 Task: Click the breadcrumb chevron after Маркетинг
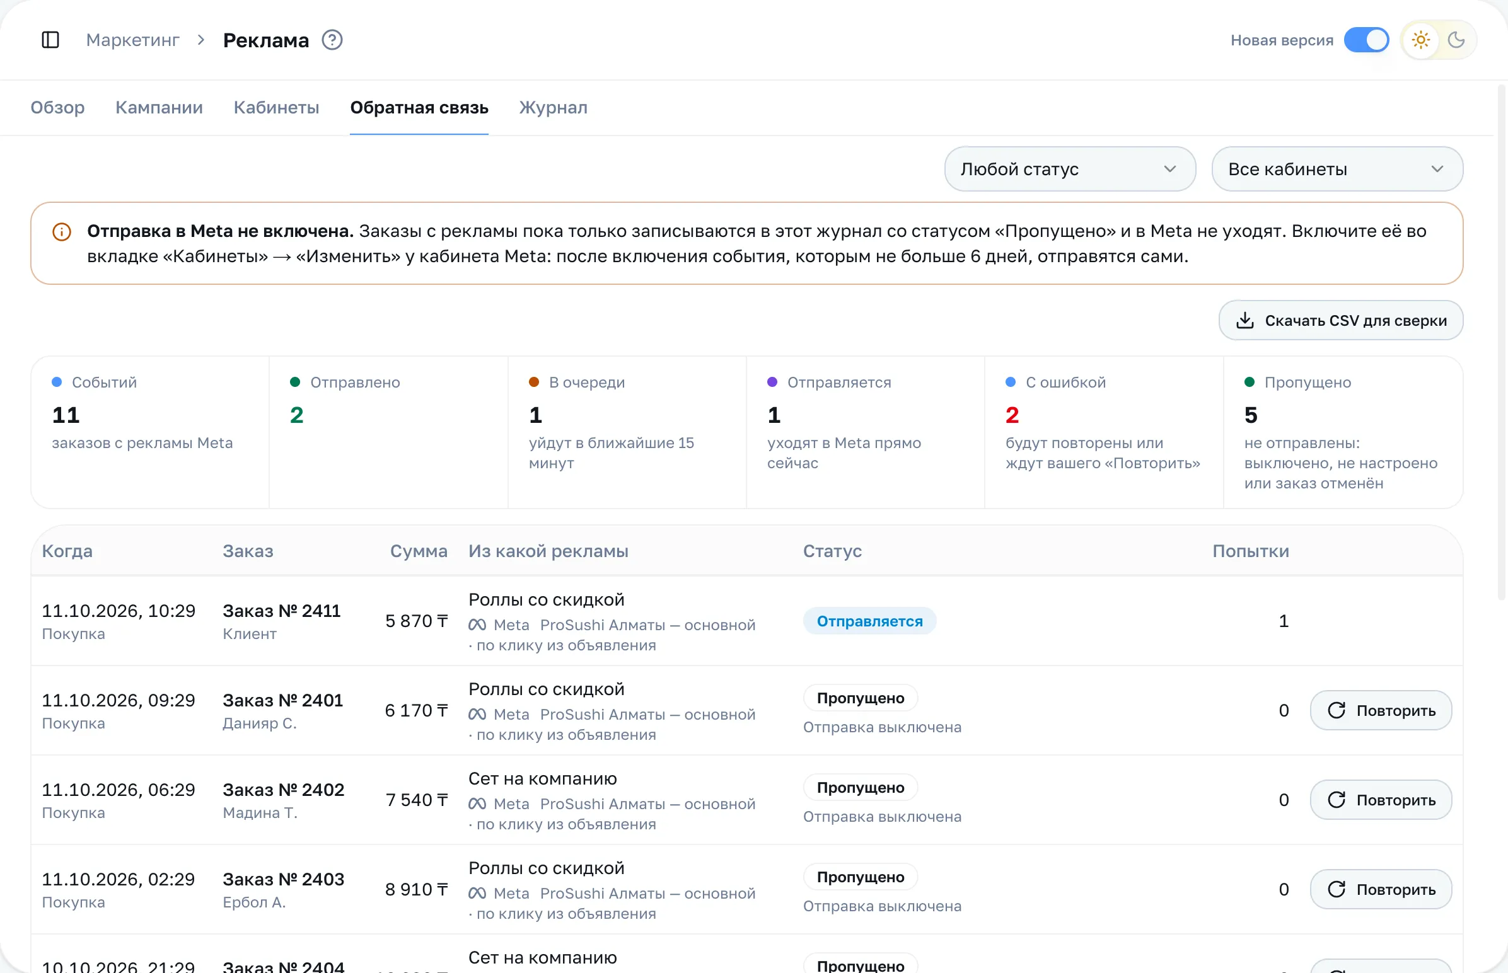(201, 40)
